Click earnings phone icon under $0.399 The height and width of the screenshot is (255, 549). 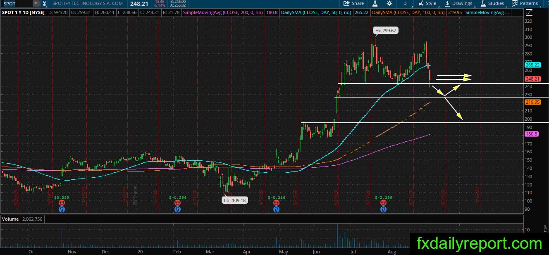[x=62, y=203]
